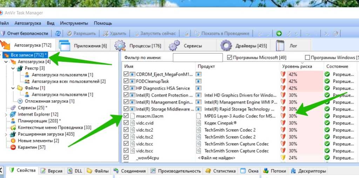This screenshot has height=178, width=359.
Task: Select Все записи [712] tree item
Action: click(x=29, y=55)
